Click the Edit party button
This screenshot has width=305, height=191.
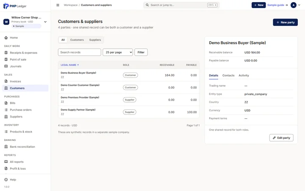coord(281,138)
